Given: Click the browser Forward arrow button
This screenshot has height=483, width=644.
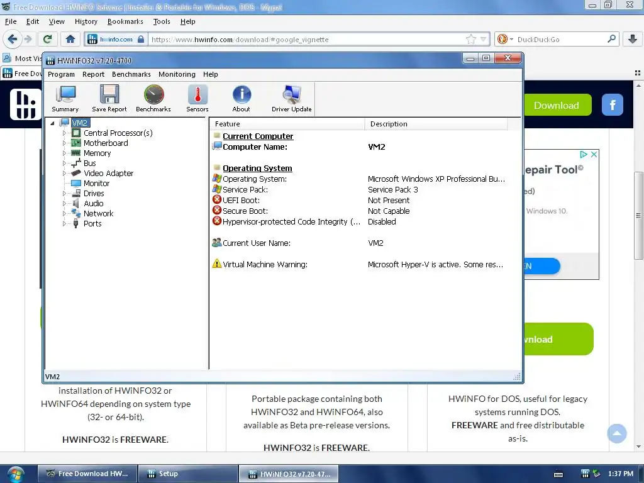Looking at the screenshot, I should coord(28,39).
